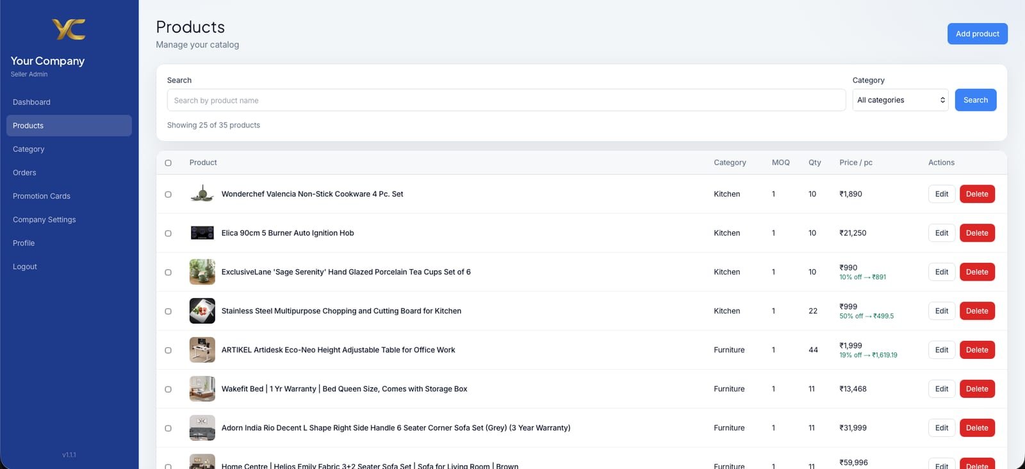
Task: Click the '50% off → ₹499.5' discount text
Action: coord(866,317)
